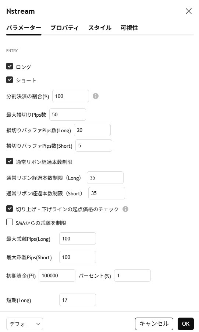Image resolution: width=199 pixels, height=332 pixels.
Task: Enable SMAからの乖離を制限 checkbox
Action: point(10,222)
